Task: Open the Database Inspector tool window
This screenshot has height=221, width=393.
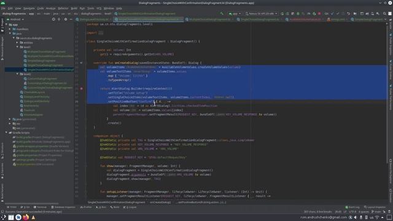Action: [63, 207]
